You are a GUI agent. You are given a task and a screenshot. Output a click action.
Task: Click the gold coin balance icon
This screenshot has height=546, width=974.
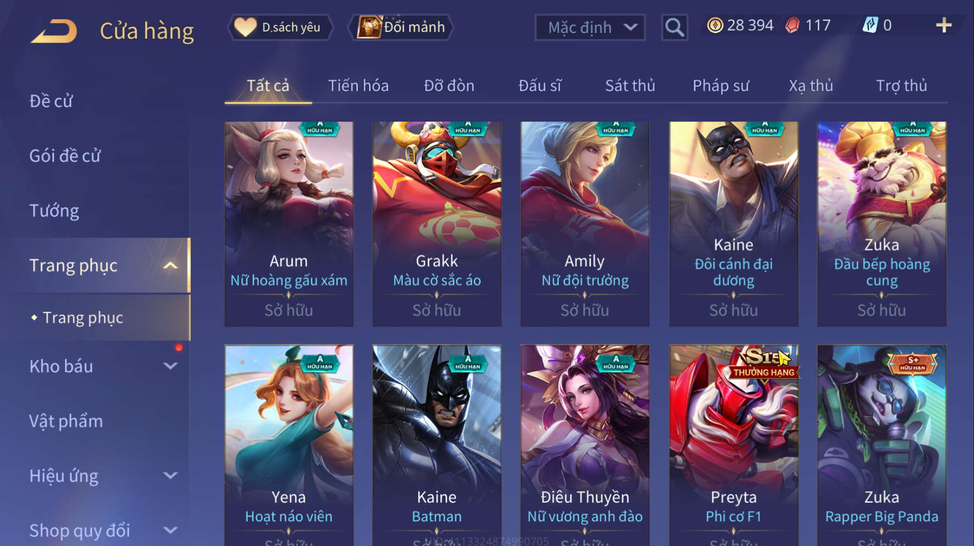point(715,25)
